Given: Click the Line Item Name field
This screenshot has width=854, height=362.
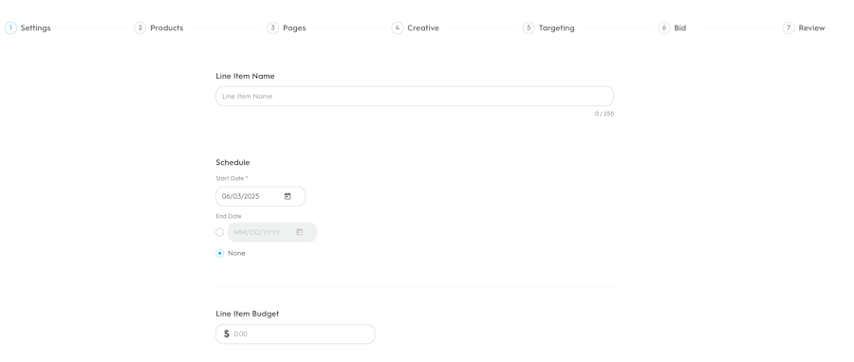Looking at the screenshot, I should pyautogui.click(x=415, y=97).
